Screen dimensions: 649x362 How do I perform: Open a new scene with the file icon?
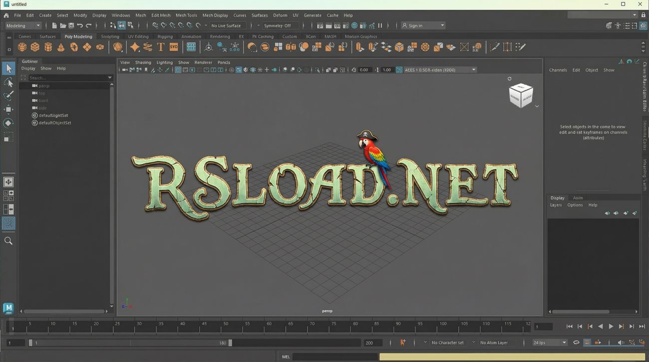coord(54,25)
